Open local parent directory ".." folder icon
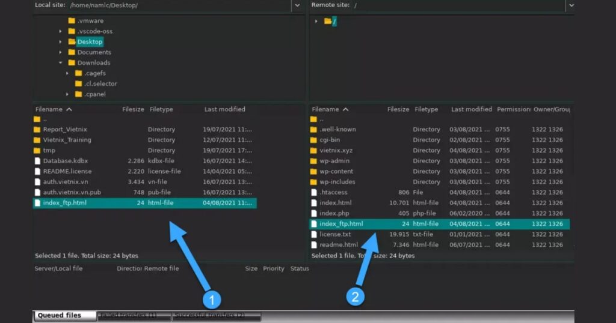This screenshot has height=323, width=616. (x=37, y=119)
